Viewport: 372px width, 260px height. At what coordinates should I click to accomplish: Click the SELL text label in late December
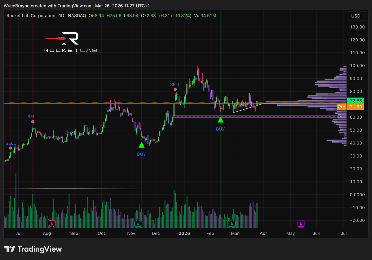coord(175,84)
